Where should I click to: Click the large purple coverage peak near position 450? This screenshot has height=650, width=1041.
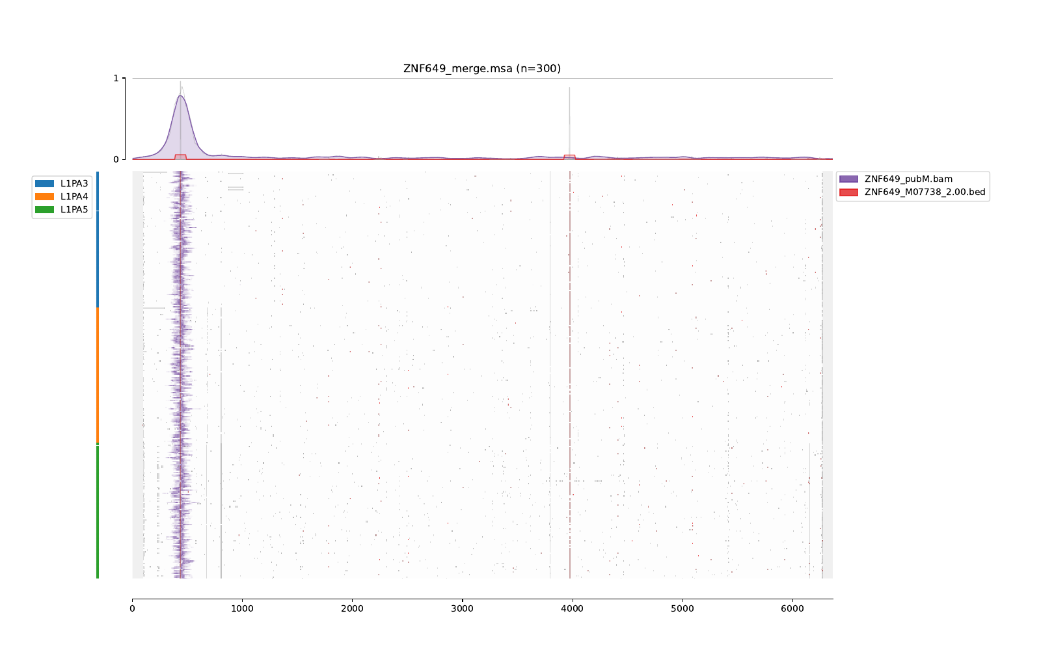tap(180, 127)
